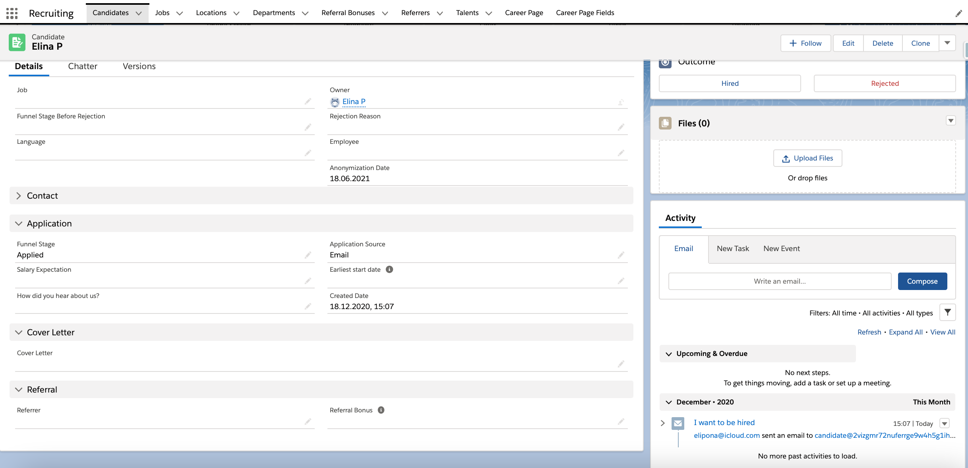This screenshot has width=968, height=468.
Task: Collapse the Application section
Action: (19, 224)
